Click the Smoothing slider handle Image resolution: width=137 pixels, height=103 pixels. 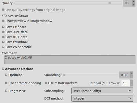(x=64, y=75)
